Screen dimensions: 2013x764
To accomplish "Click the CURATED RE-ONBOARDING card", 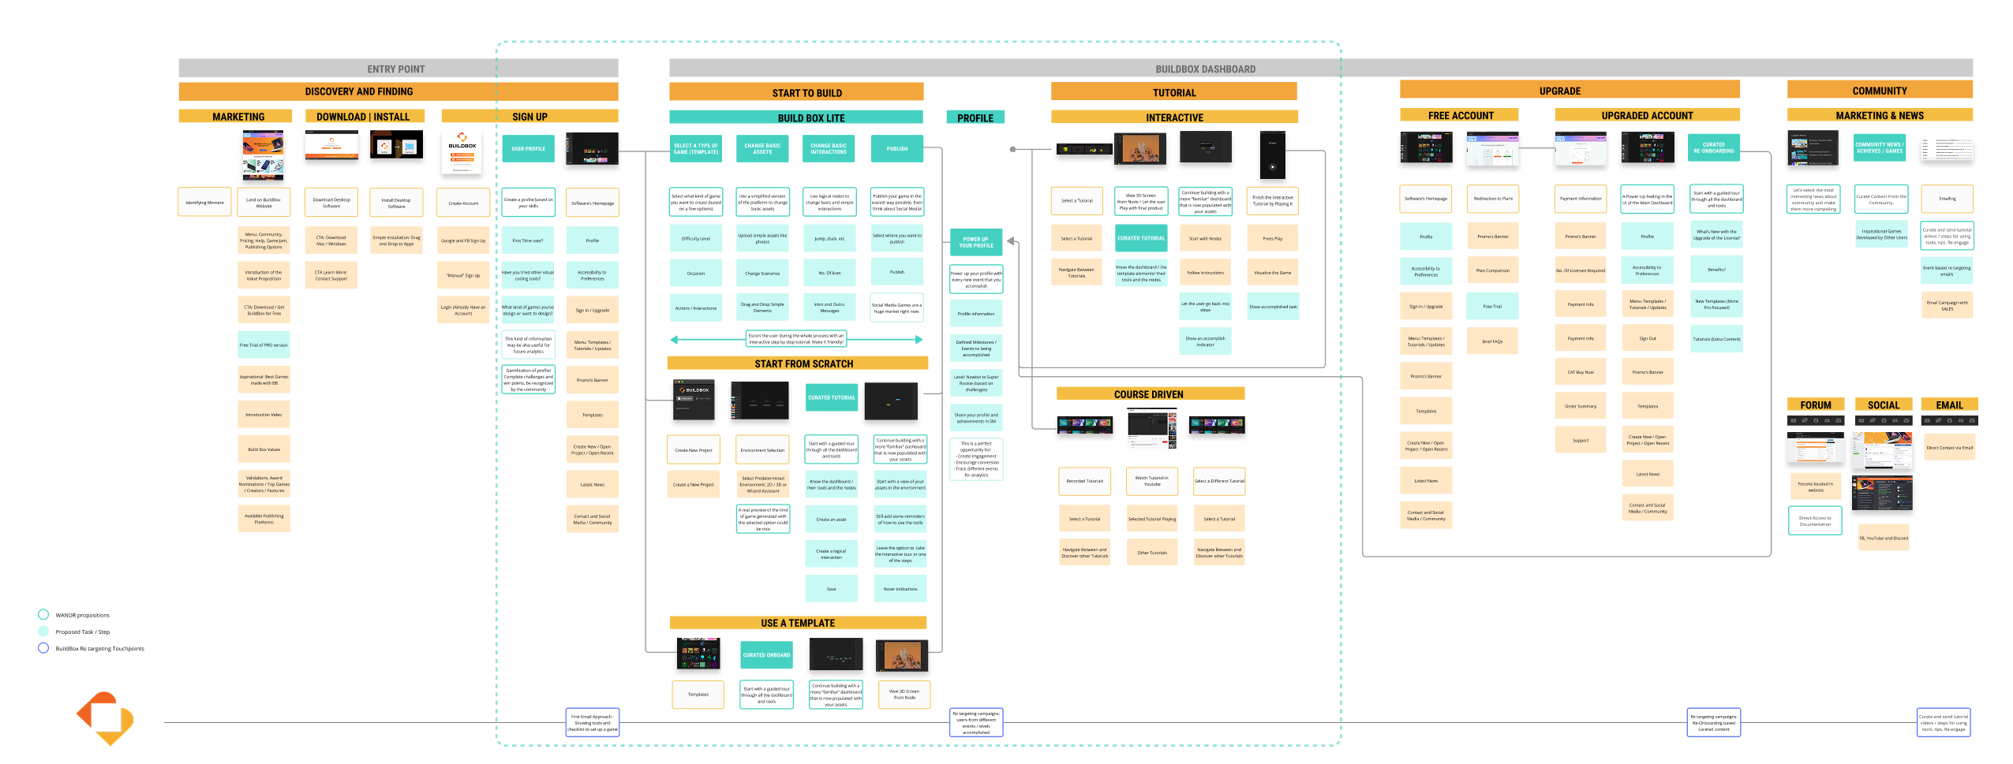I will point(1713,147).
